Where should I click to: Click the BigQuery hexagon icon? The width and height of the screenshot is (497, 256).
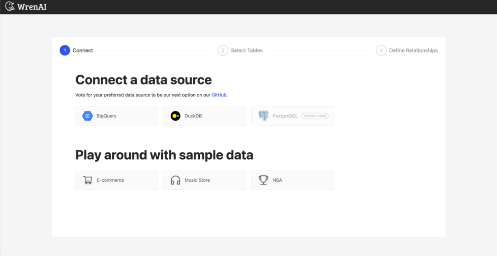[87, 116]
